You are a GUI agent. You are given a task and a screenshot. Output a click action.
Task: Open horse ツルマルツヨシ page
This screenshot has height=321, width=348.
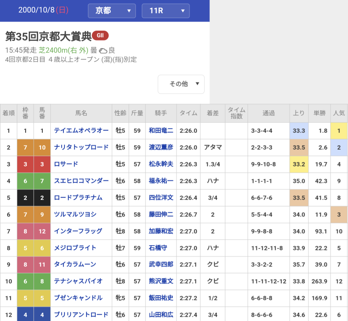click(x=75, y=214)
